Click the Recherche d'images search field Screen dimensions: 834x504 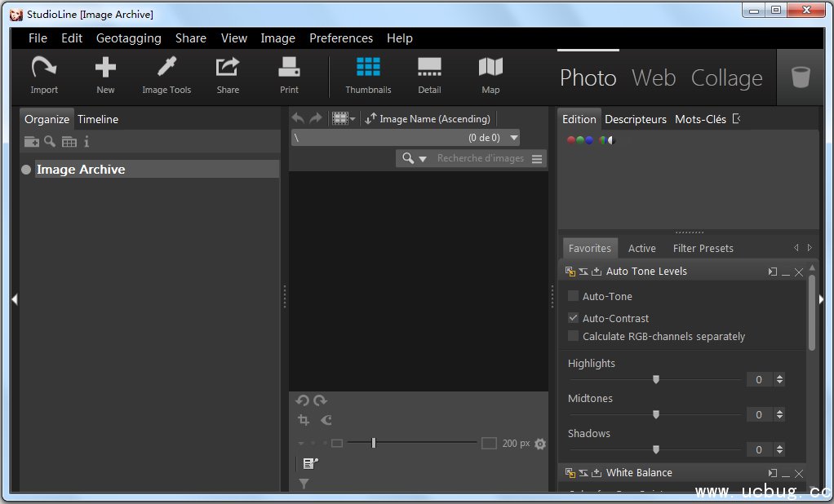coord(480,158)
